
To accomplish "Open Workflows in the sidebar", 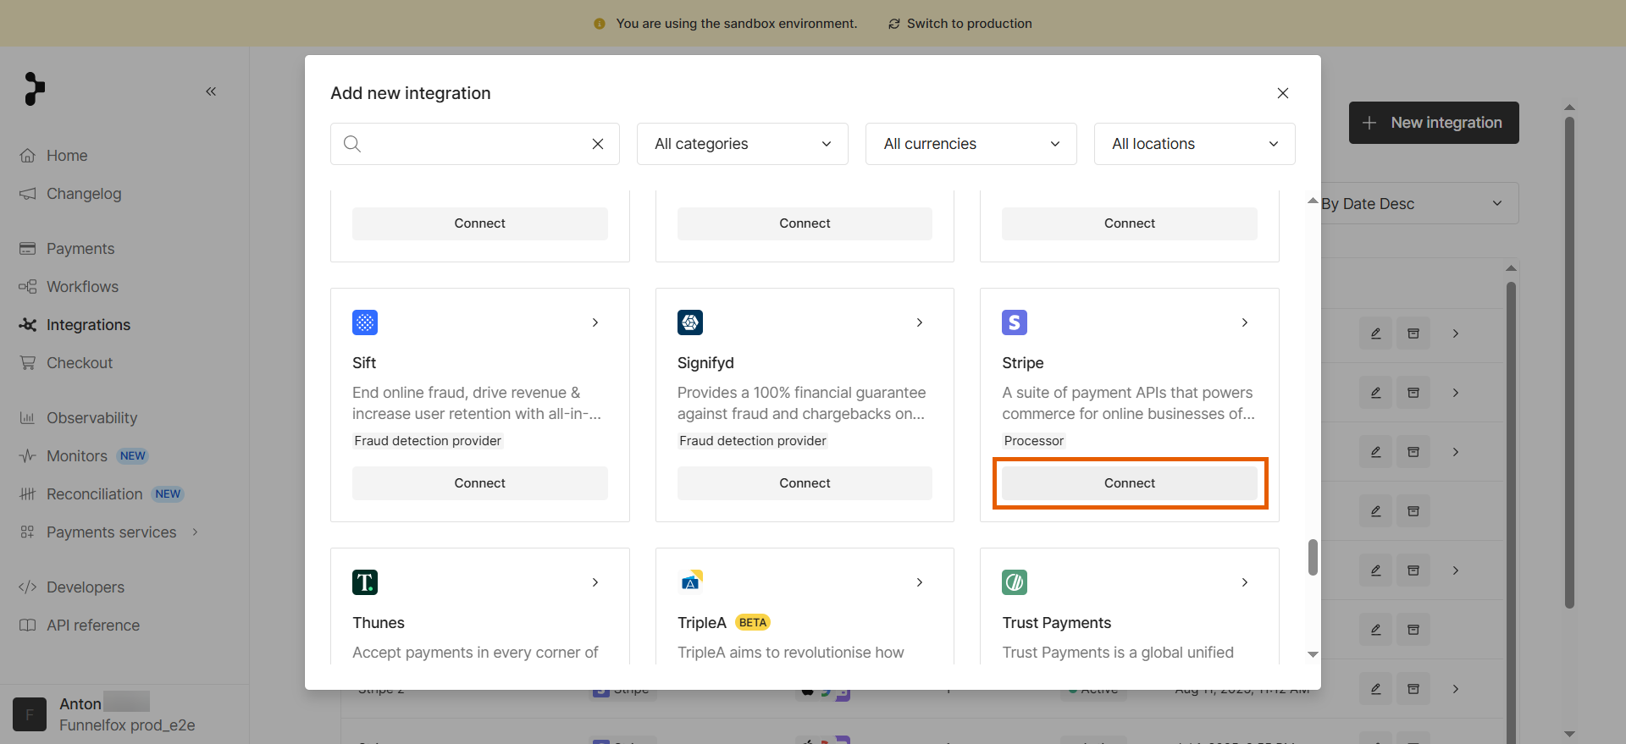I will click(82, 287).
